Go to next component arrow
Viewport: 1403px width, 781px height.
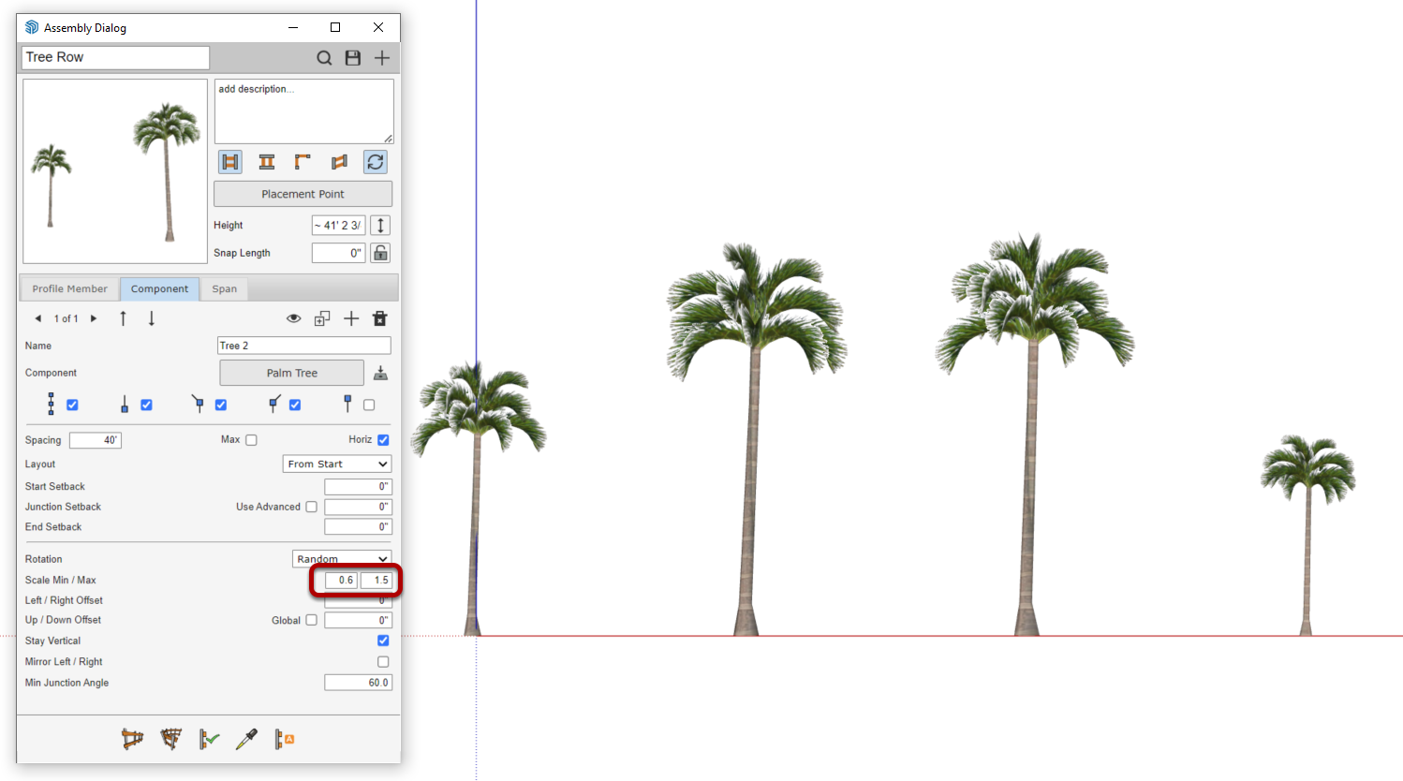click(94, 318)
